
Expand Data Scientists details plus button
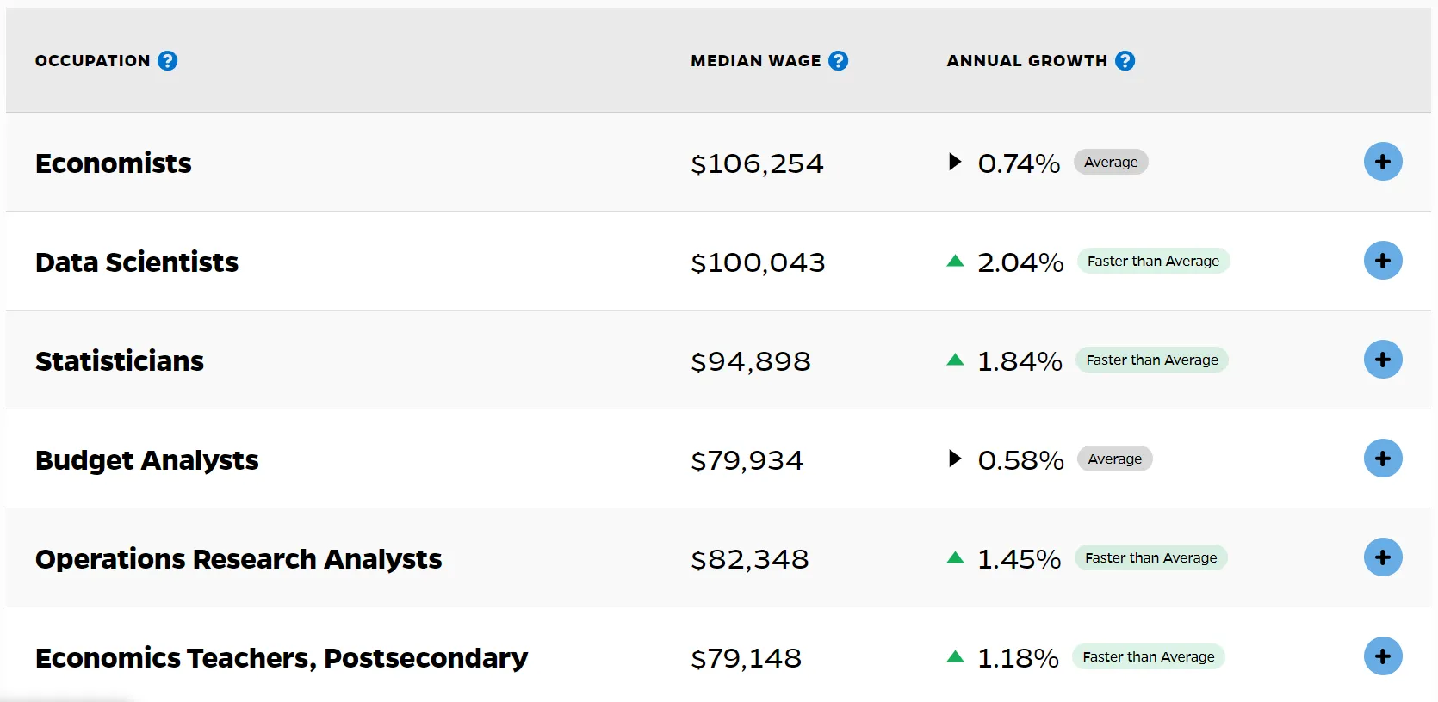1382,261
